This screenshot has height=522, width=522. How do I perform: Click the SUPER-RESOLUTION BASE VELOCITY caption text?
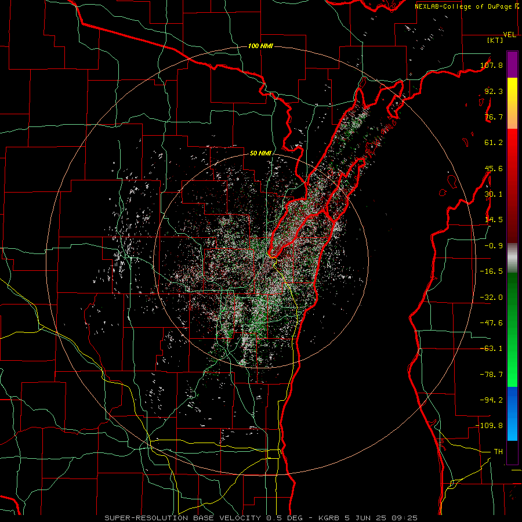pos(183,518)
